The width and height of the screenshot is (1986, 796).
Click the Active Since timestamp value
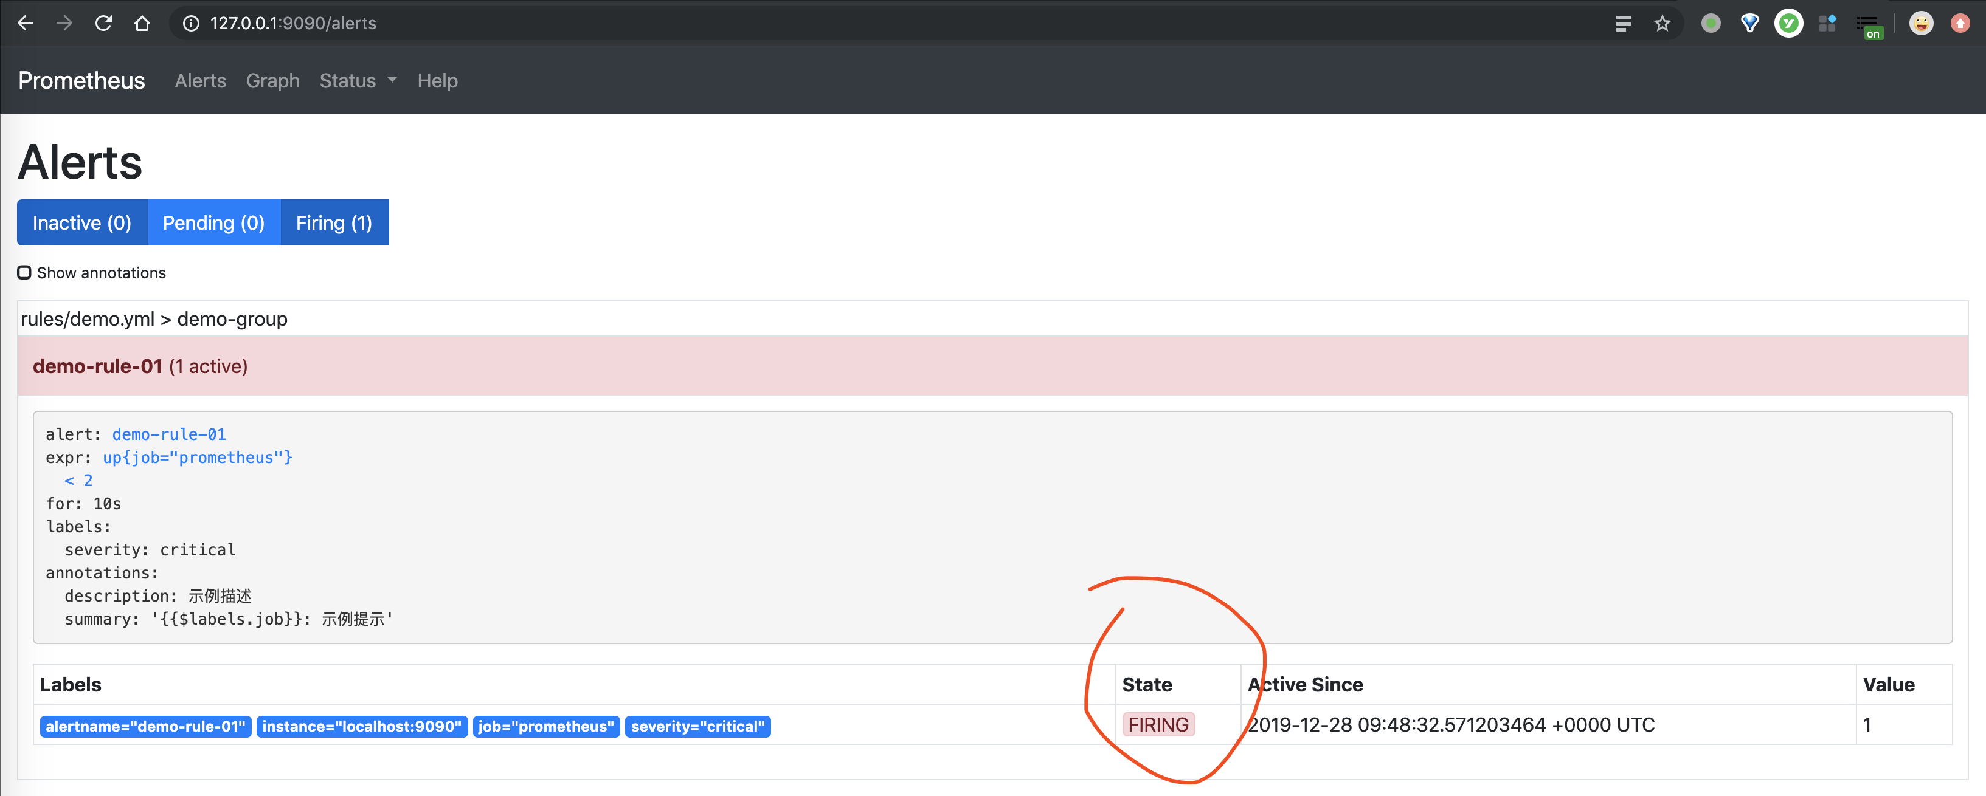(1451, 724)
